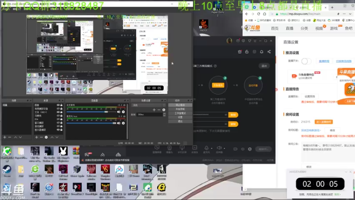Remove the scene transition with minus icon

(x=159, y=110)
